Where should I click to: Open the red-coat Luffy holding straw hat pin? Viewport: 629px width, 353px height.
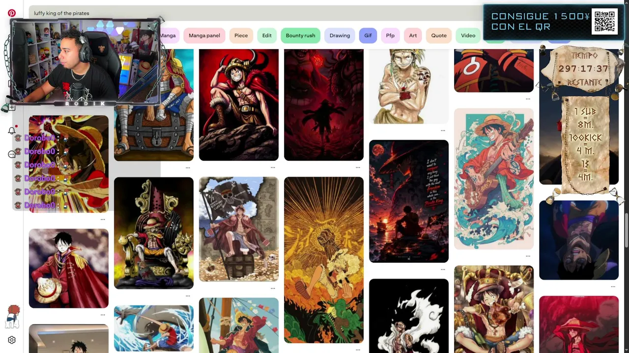pos(69,269)
